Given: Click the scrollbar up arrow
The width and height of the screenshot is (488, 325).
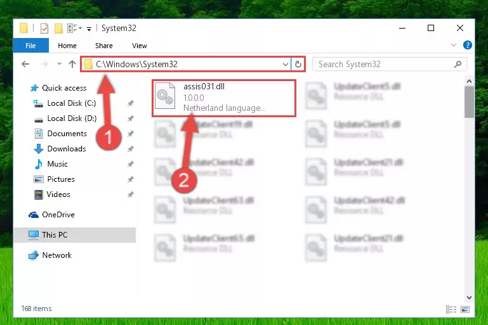Looking at the screenshot, I should tap(469, 81).
